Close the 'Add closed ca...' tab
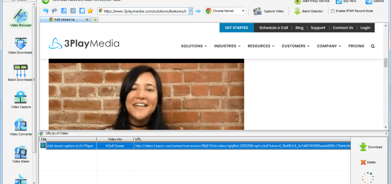This screenshot has width=391, height=184. tap(87, 19)
